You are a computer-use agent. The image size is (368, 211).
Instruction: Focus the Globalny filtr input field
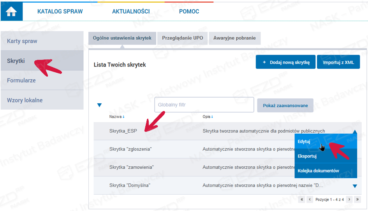click(x=204, y=105)
